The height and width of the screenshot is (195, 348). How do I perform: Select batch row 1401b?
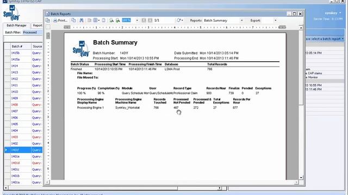coord(23,175)
